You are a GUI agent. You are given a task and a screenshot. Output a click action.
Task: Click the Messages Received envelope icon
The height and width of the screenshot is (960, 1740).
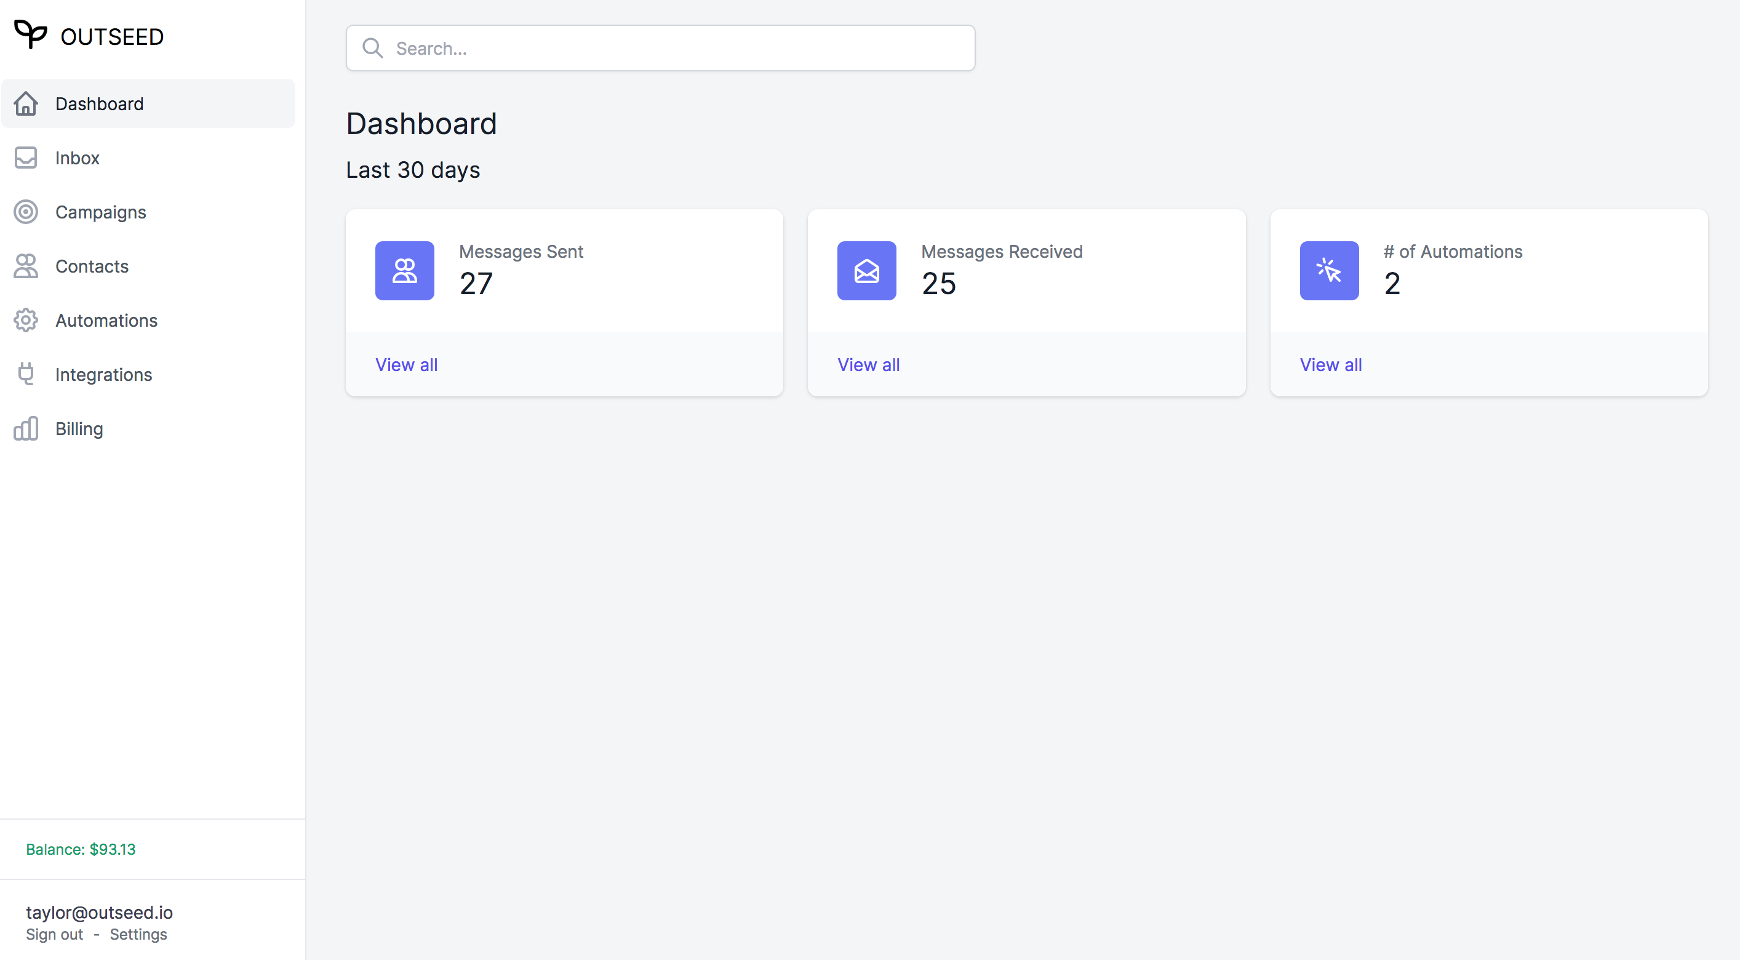pos(867,271)
